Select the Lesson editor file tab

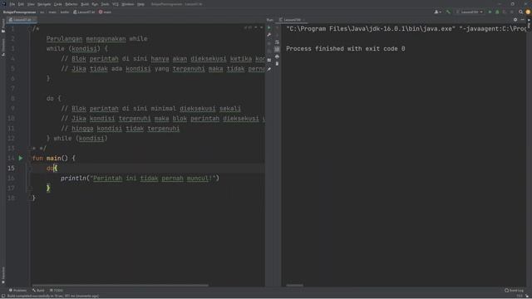(21, 20)
